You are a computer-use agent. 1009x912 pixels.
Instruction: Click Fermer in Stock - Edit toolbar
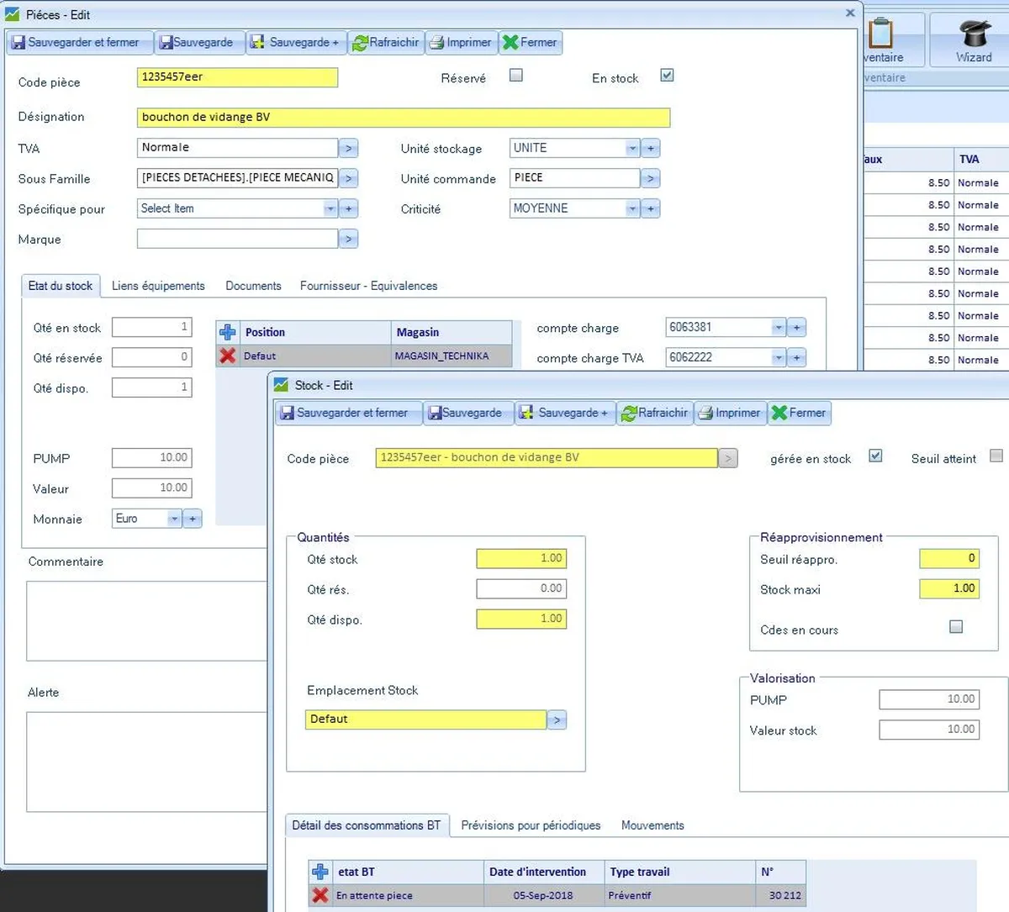tap(799, 413)
